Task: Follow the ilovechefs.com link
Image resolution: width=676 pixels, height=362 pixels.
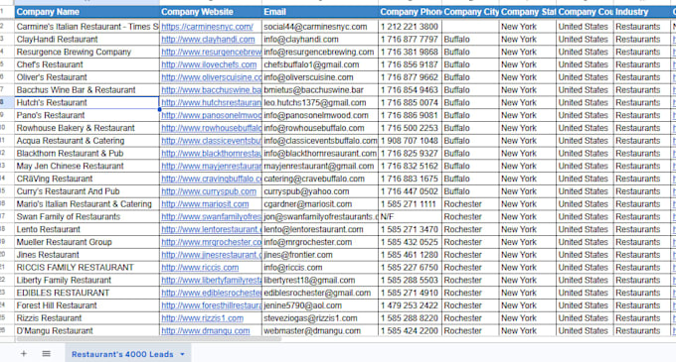Action: click(x=209, y=64)
